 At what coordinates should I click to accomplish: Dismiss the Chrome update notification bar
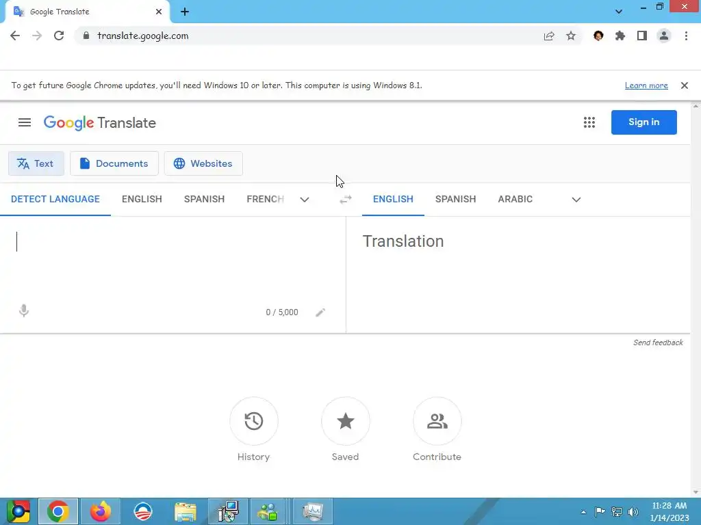[x=685, y=85]
